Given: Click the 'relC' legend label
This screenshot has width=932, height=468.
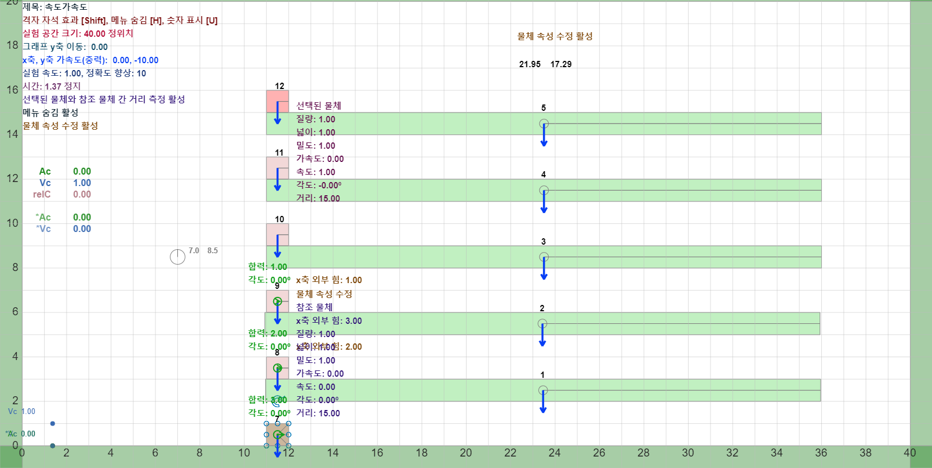Looking at the screenshot, I should 42,194.
